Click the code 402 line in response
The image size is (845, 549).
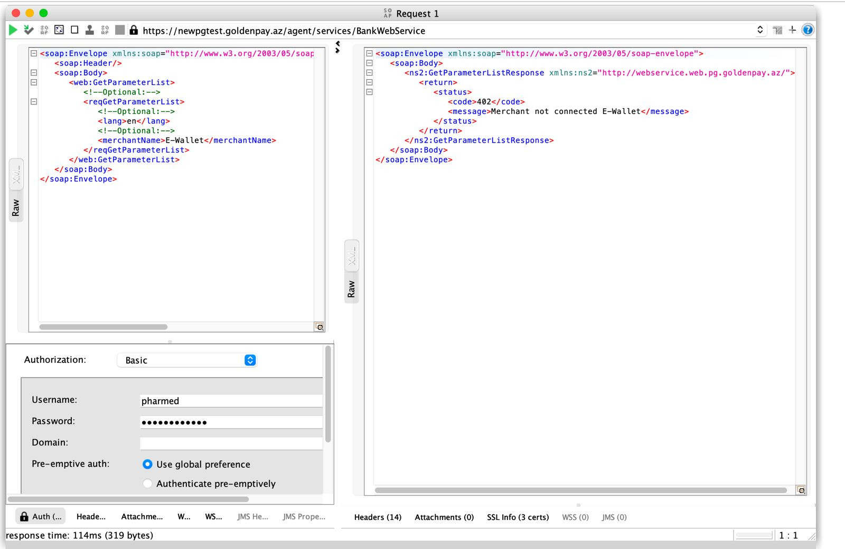(x=486, y=102)
